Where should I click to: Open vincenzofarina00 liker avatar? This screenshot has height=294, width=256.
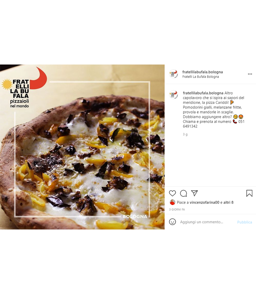pos(172,202)
